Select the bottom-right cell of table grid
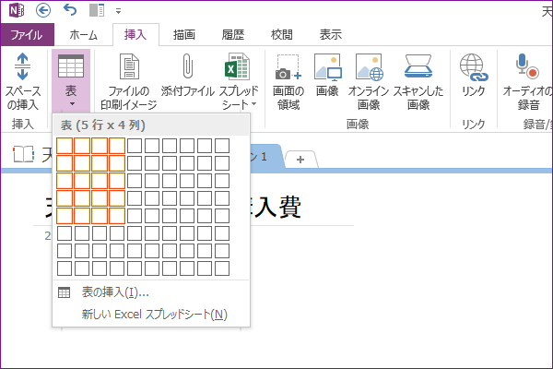Viewport: 553px width, 369px height. pyautogui.click(x=222, y=268)
